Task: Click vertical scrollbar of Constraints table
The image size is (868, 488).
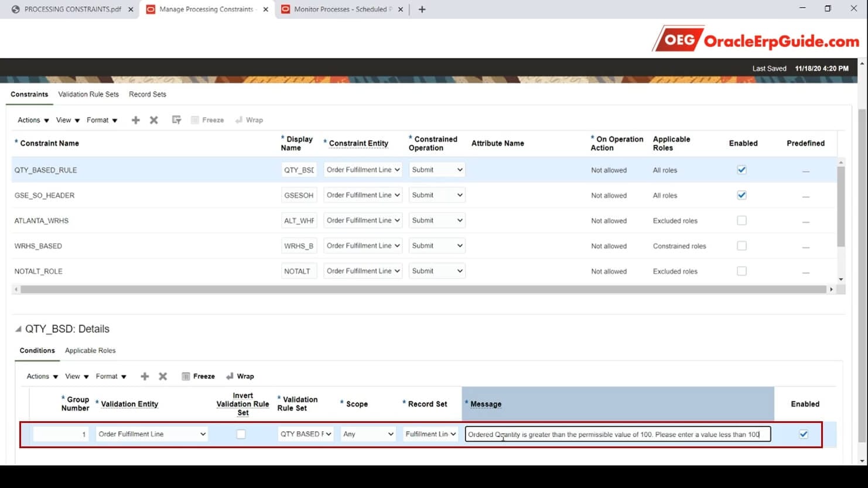Action: point(841,206)
